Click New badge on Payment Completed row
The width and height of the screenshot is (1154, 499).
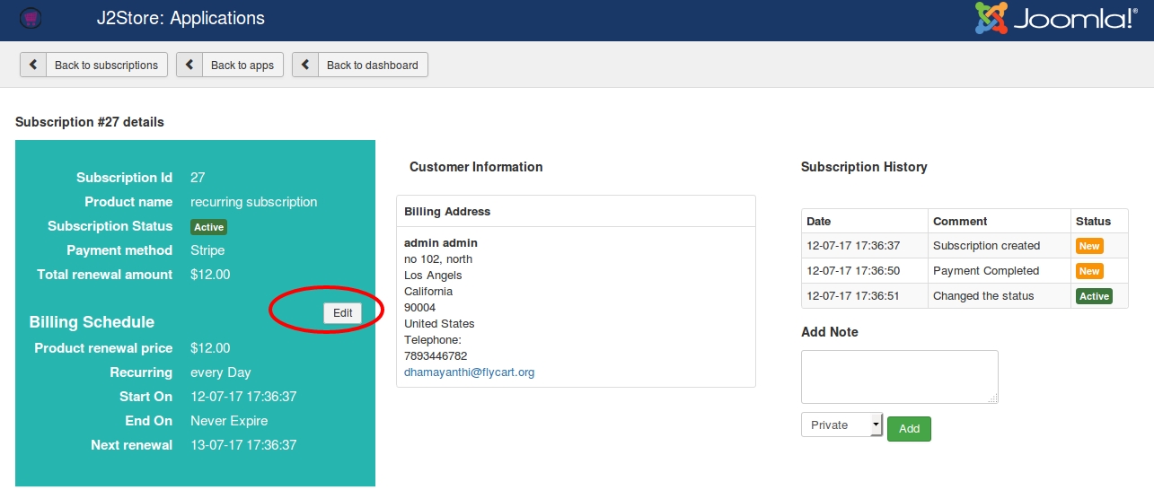[x=1088, y=271]
